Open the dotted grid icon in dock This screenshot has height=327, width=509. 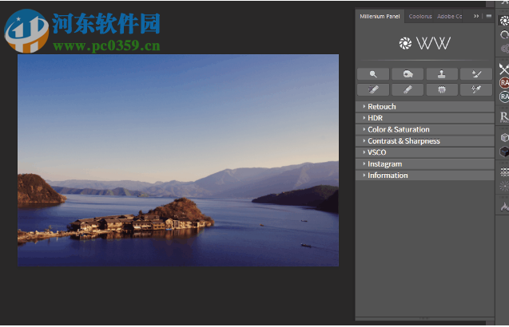pyautogui.click(x=504, y=172)
